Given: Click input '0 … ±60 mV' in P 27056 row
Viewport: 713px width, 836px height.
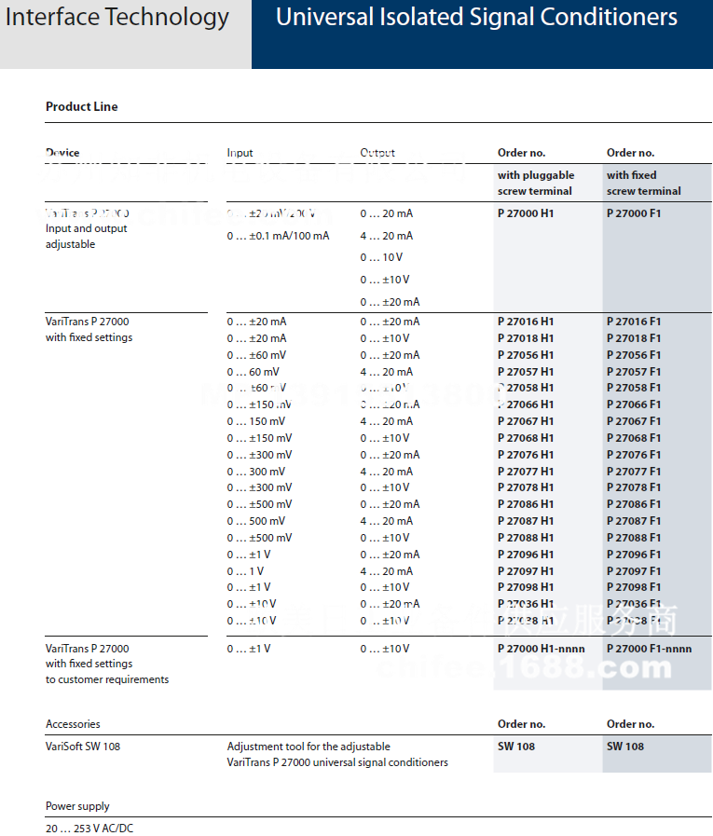Looking at the screenshot, I should click(x=256, y=355).
